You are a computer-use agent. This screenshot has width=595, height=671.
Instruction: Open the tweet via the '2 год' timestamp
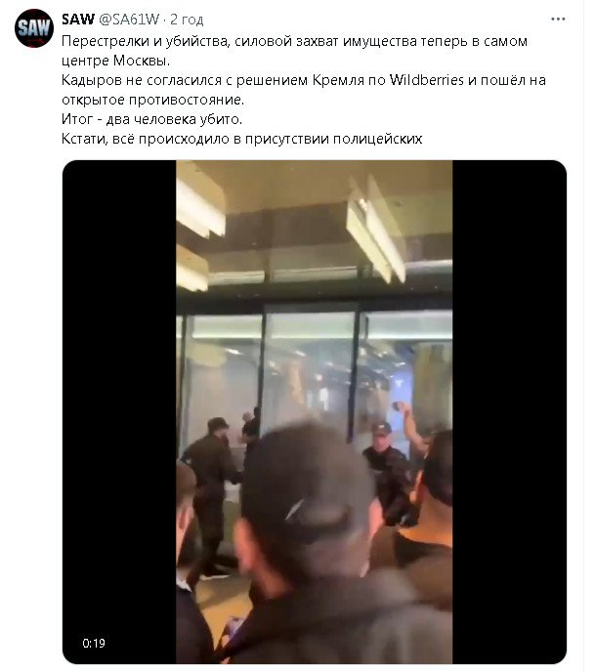187,20
